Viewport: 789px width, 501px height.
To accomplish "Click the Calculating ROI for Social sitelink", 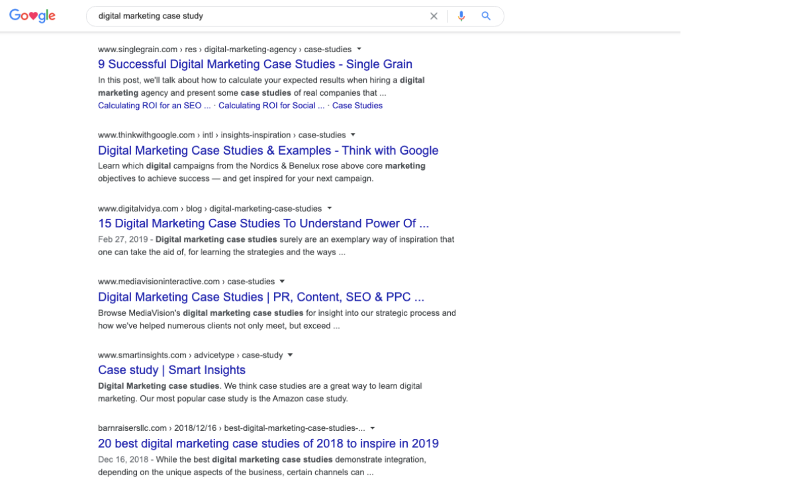I will pos(271,105).
